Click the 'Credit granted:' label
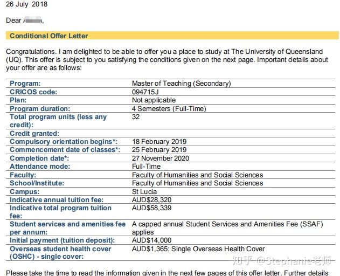The width and height of the screenshot is (340, 276). [x=34, y=134]
